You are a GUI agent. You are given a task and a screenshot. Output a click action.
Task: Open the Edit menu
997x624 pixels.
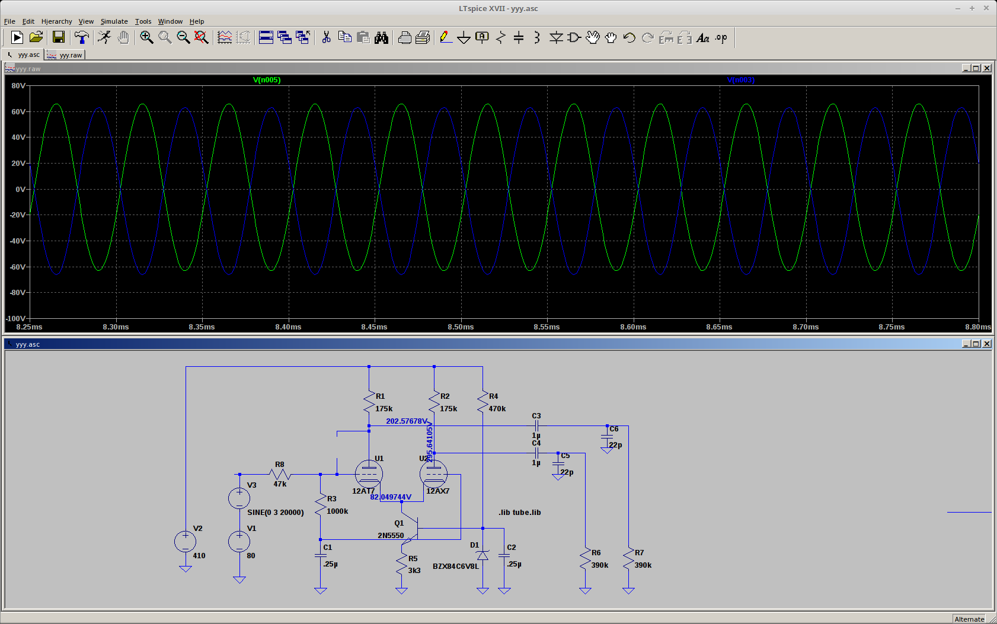pyautogui.click(x=28, y=21)
